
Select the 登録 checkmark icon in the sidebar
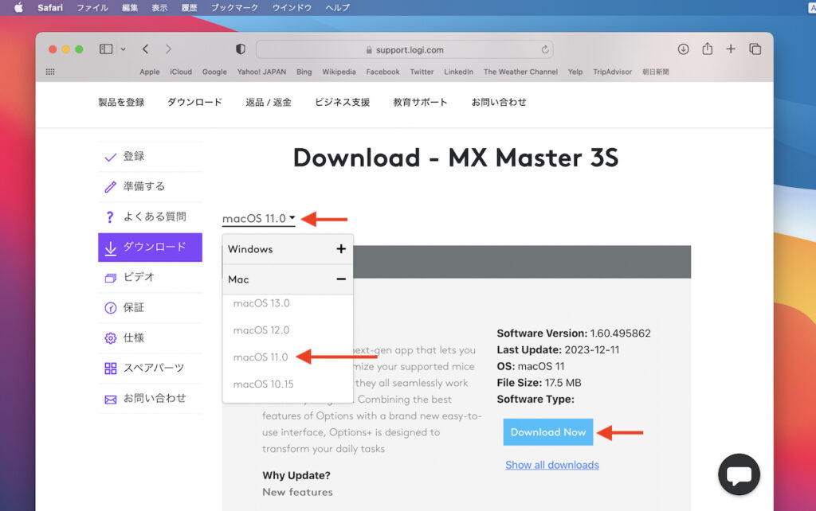pos(111,157)
